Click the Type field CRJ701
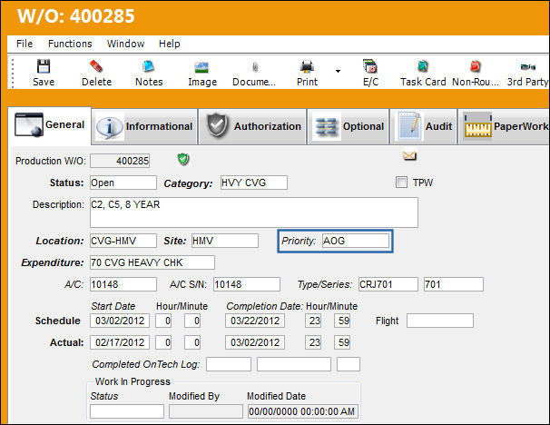Screen dimensions: 550x425 click(x=388, y=284)
